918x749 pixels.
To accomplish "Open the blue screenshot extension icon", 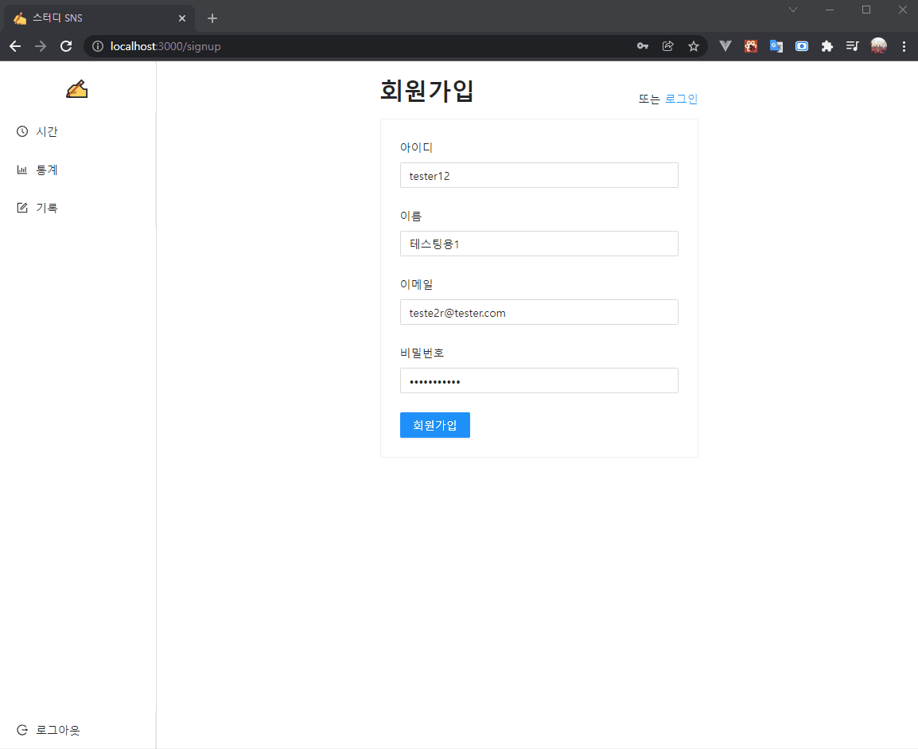I will [x=802, y=46].
